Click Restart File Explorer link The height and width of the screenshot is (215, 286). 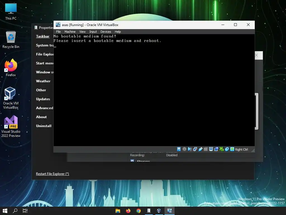(53, 174)
